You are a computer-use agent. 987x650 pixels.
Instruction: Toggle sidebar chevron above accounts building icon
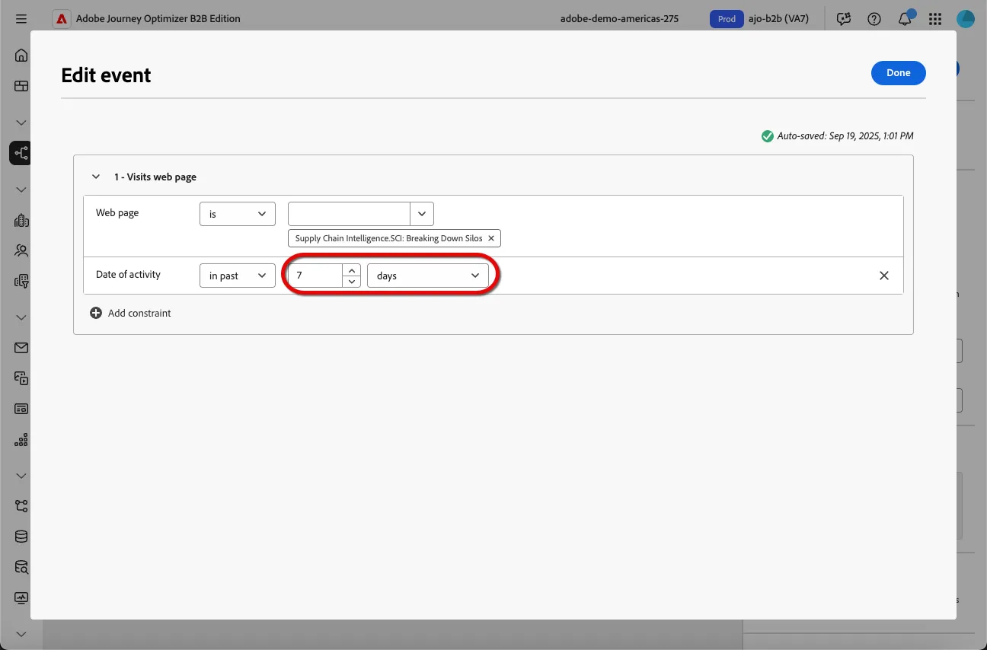(x=21, y=190)
